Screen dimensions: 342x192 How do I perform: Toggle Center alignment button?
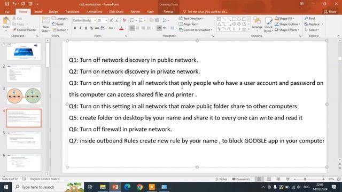[x=138, y=28]
